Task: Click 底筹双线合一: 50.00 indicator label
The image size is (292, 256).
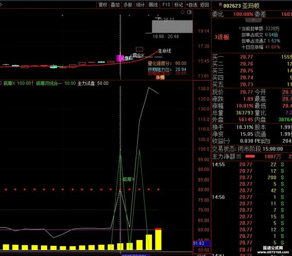Action: (x=56, y=83)
